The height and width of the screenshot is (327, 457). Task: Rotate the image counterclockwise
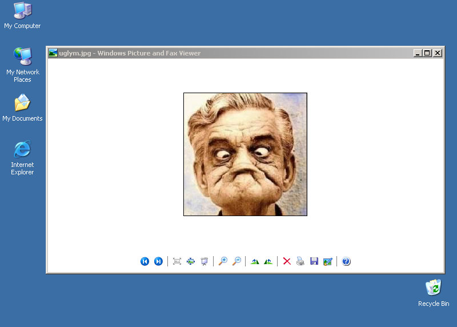tap(268, 262)
